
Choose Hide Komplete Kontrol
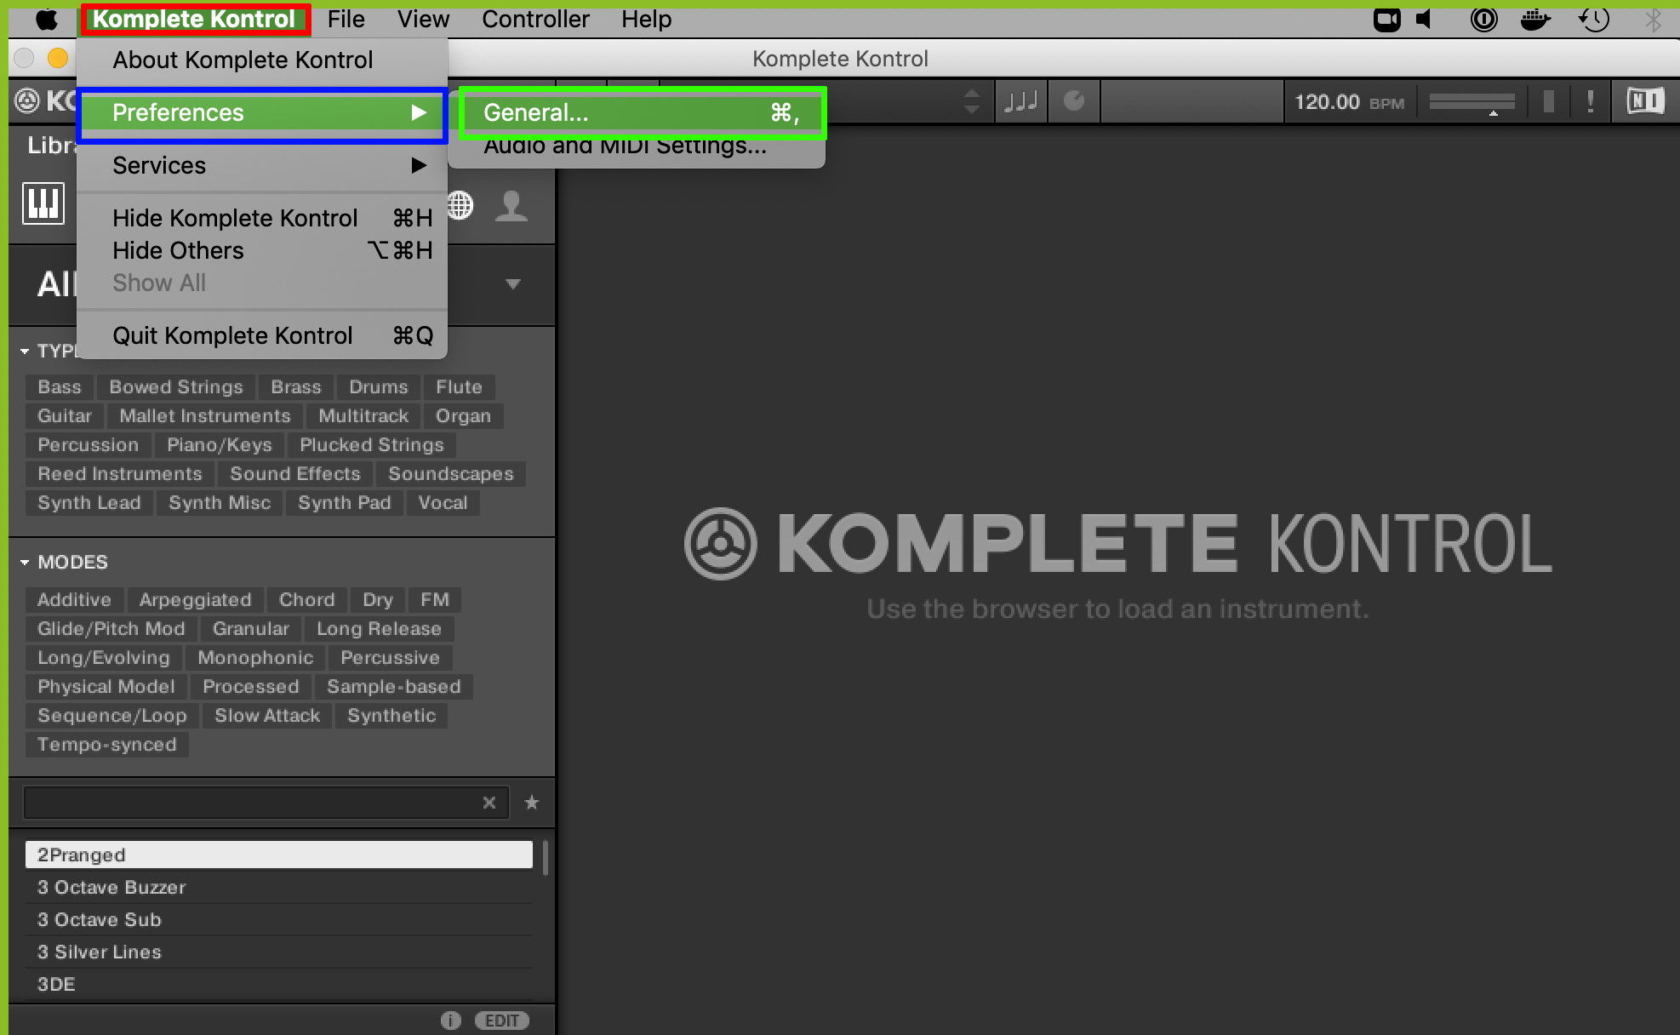coord(262,218)
